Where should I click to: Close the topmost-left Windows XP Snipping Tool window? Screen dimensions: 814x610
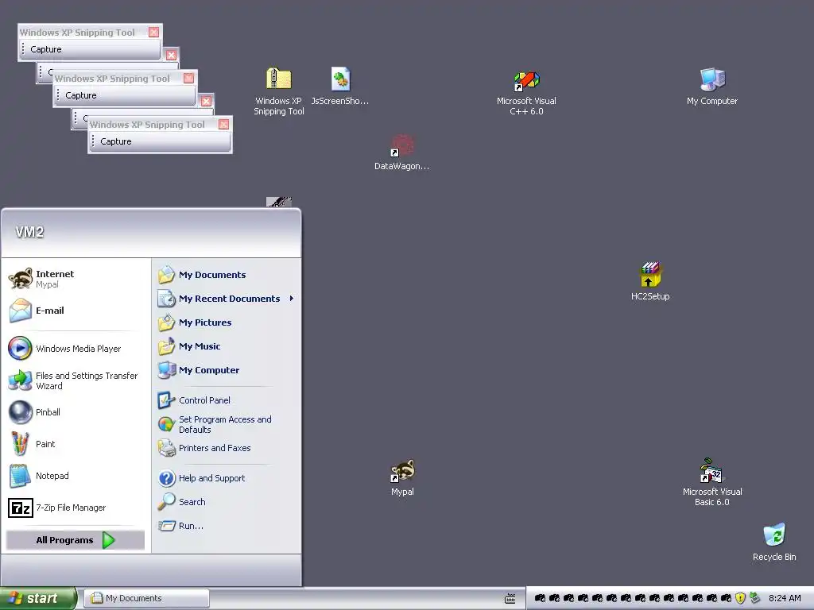pyautogui.click(x=153, y=32)
